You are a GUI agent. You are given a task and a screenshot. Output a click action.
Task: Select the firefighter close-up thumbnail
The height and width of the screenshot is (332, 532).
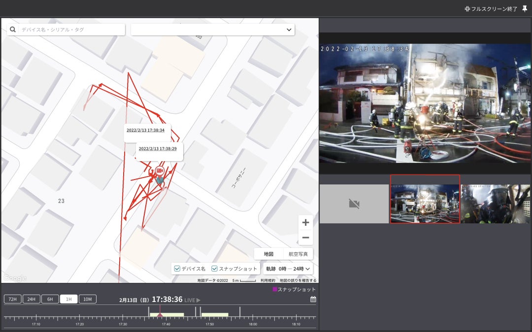[x=495, y=204]
